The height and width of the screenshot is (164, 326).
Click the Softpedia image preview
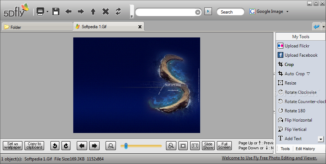tap(137, 85)
